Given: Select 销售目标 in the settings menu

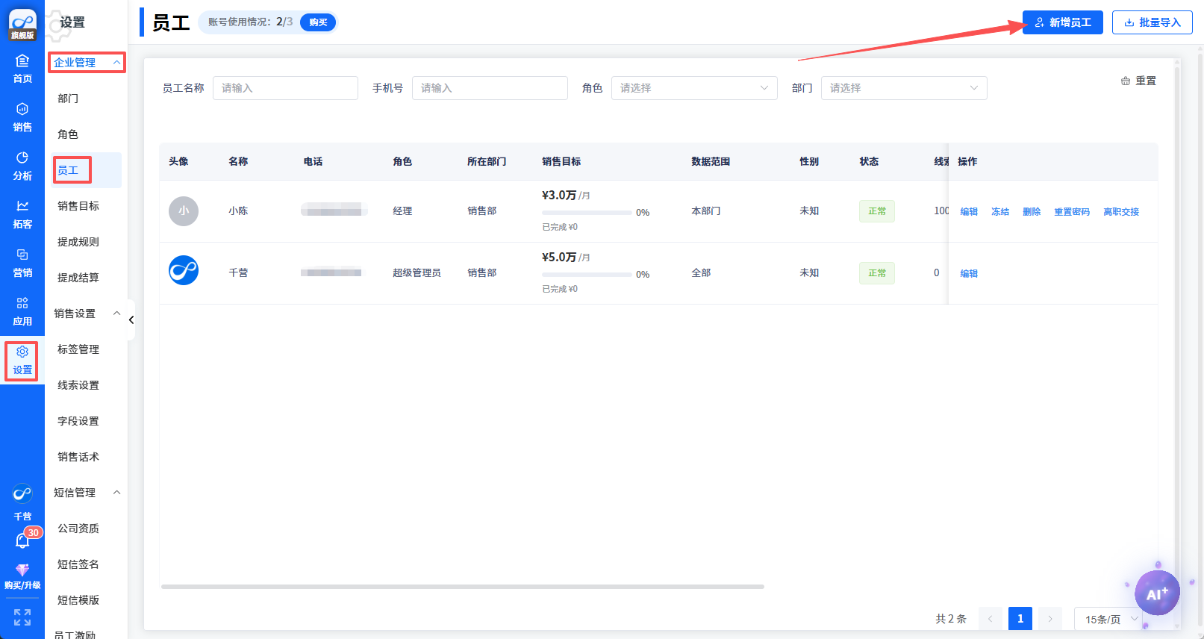Looking at the screenshot, I should tap(78, 206).
